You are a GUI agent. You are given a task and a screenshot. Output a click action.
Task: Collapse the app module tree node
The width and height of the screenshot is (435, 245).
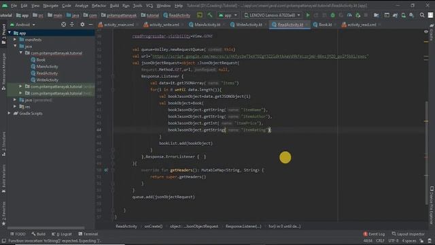[x=10, y=33]
